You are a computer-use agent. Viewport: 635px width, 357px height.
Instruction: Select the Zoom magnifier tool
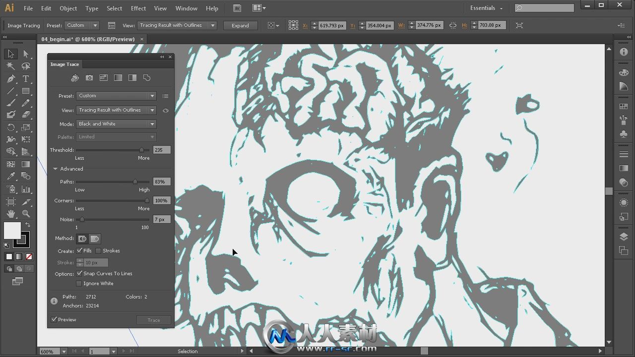[26, 214]
